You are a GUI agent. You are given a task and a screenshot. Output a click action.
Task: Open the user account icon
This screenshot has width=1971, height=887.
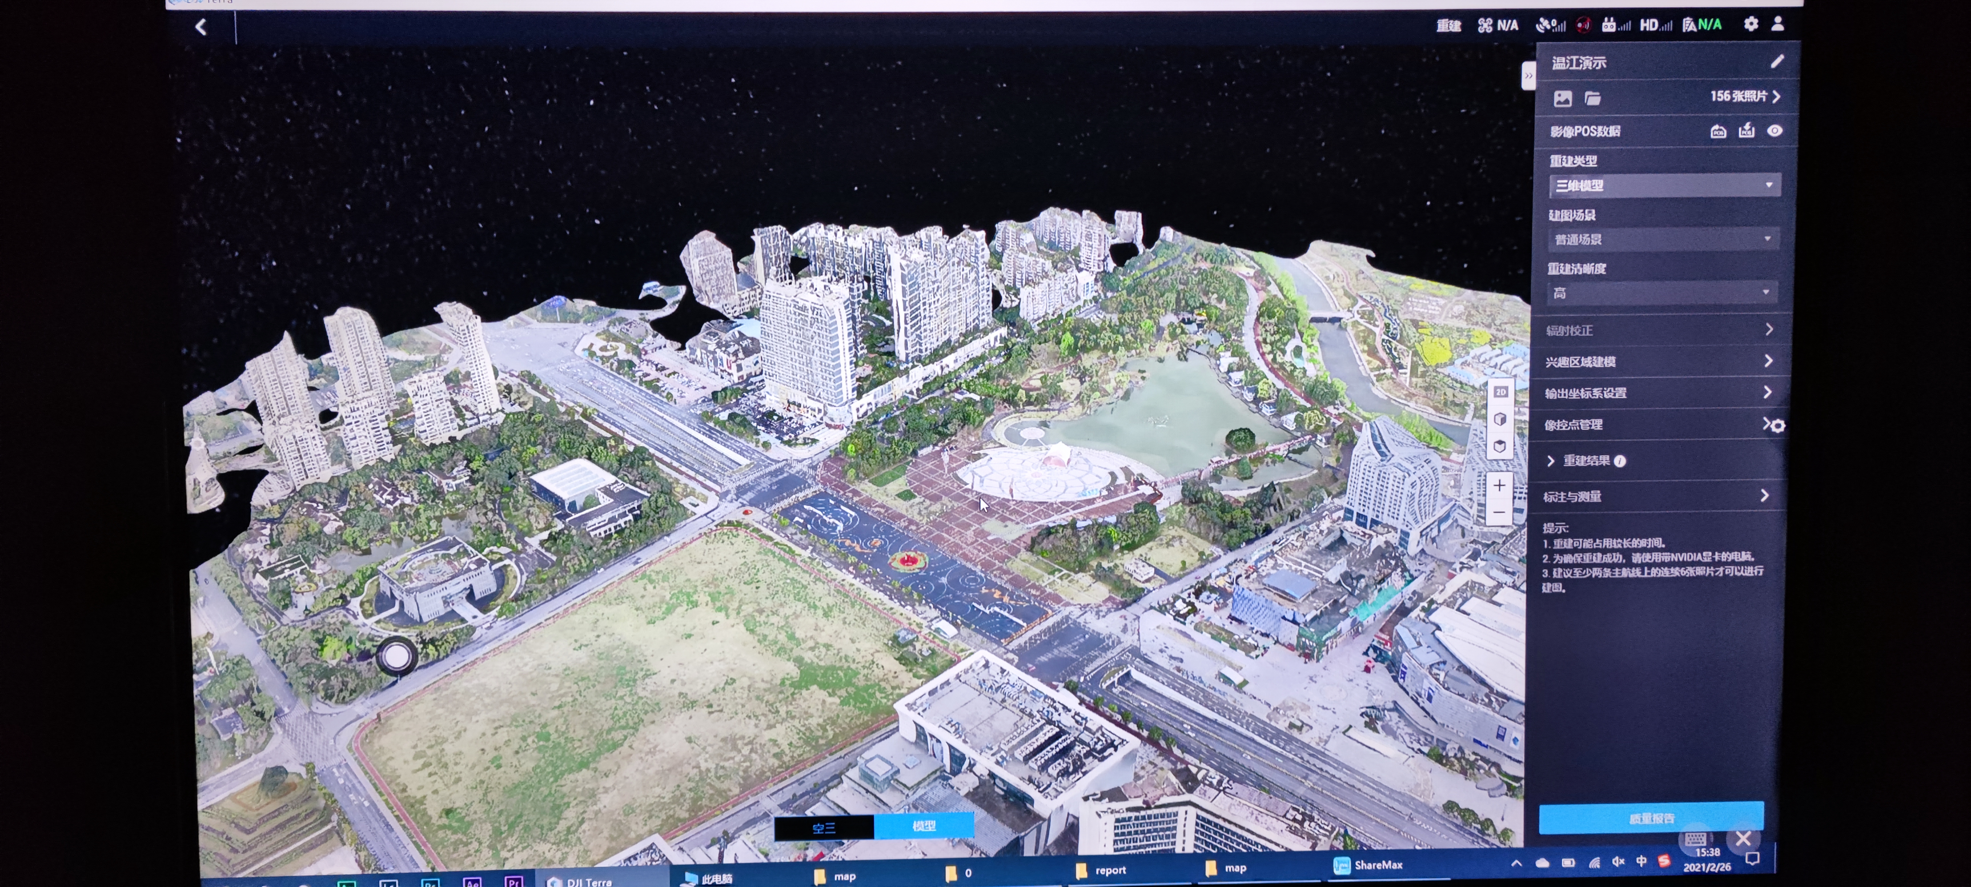[x=1778, y=24]
